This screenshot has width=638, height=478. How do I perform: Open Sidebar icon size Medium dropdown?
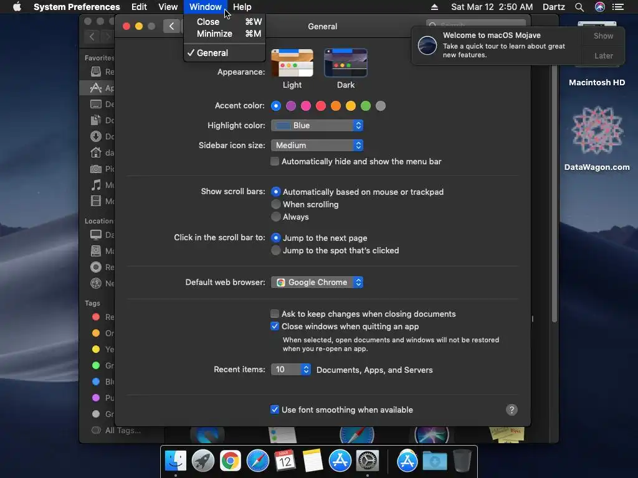click(317, 145)
